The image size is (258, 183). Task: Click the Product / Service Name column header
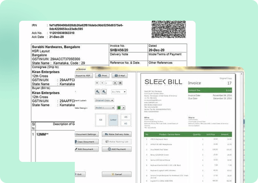[169, 134]
